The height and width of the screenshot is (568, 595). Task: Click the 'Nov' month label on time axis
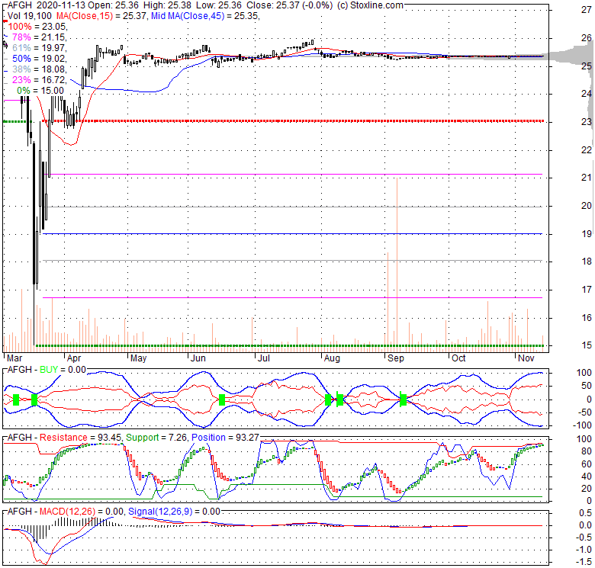click(526, 358)
